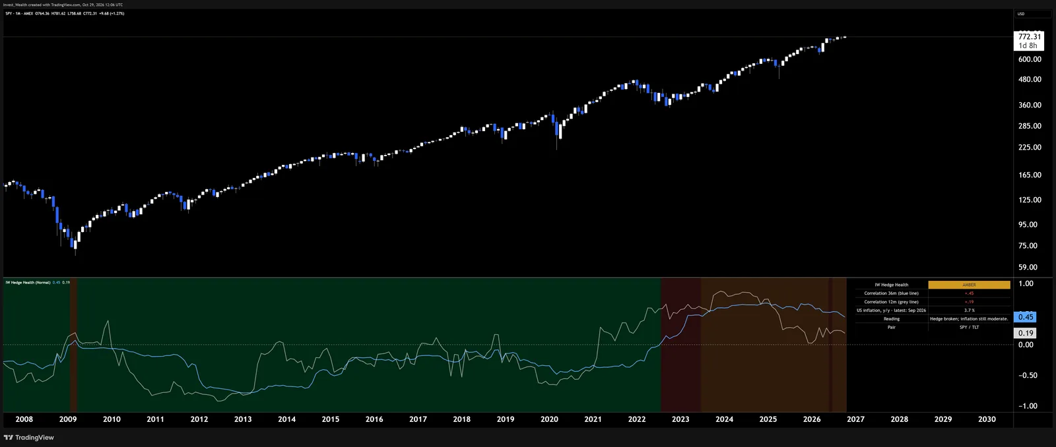
Task: Click the 'US inflation, y/y' table row label
Action: 891,311
